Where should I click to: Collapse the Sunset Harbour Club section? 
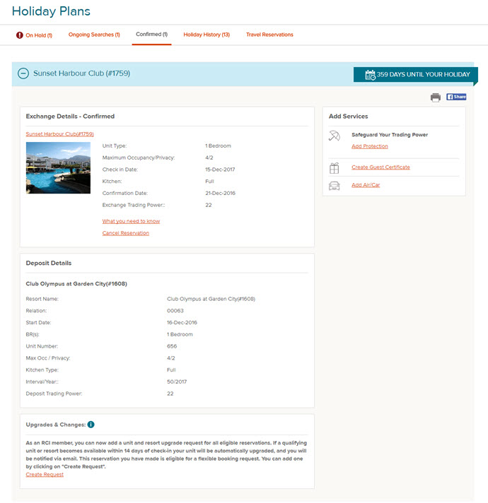click(x=23, y=73)
